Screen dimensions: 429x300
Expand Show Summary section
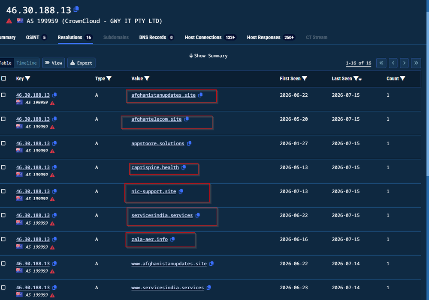point(208,56)
